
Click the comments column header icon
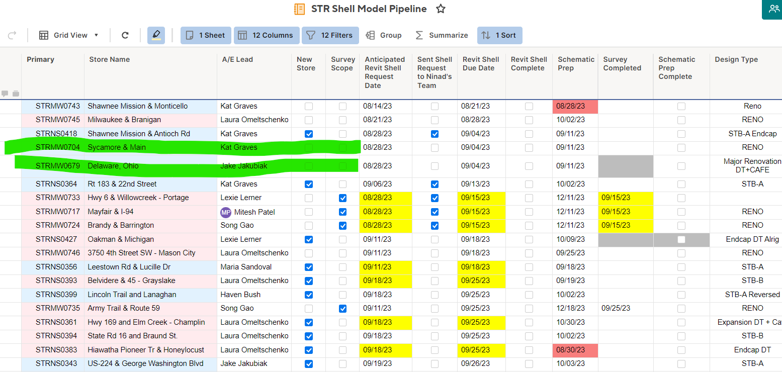[5, 94]
